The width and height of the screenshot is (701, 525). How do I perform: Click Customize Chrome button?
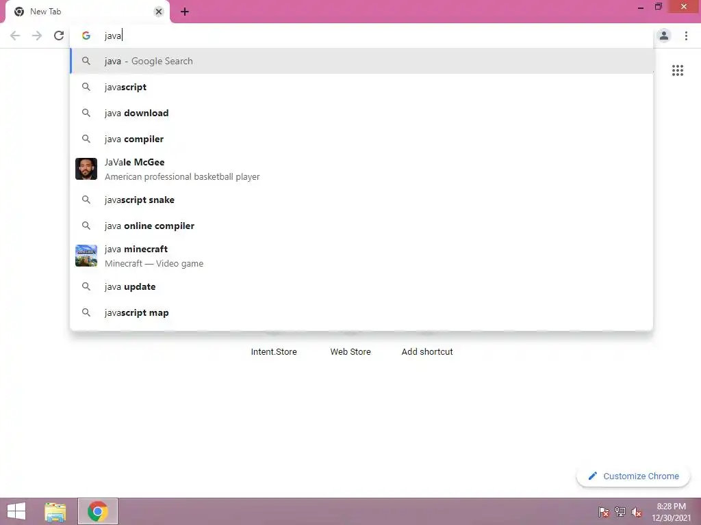(x=633, y=476)
